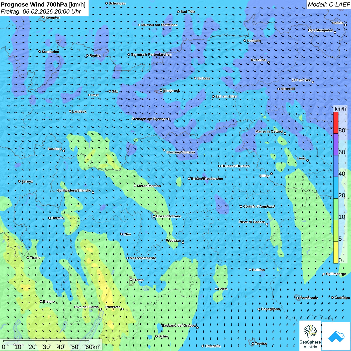Select the 'Sterzing/Vipiteno' place name
This screenshot has height=351, width=351.
click(181, 152)
